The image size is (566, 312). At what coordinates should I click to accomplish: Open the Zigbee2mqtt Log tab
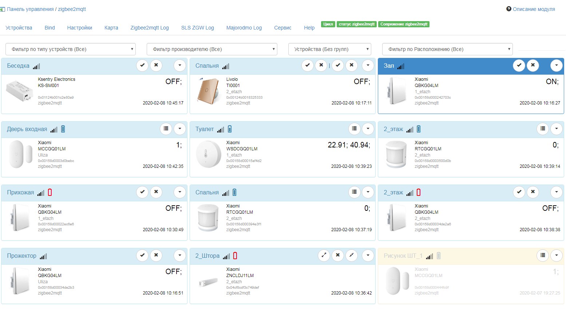pos(150,27)
